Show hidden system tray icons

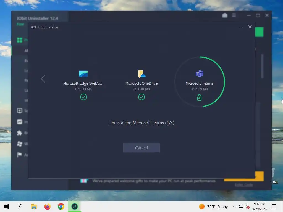tap(234, 206)
